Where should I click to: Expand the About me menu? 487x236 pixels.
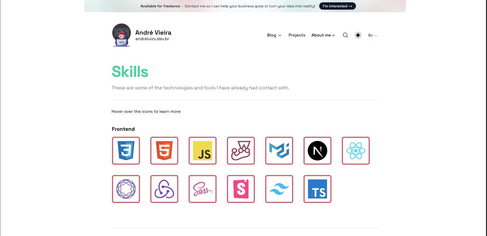click(323, 35)
